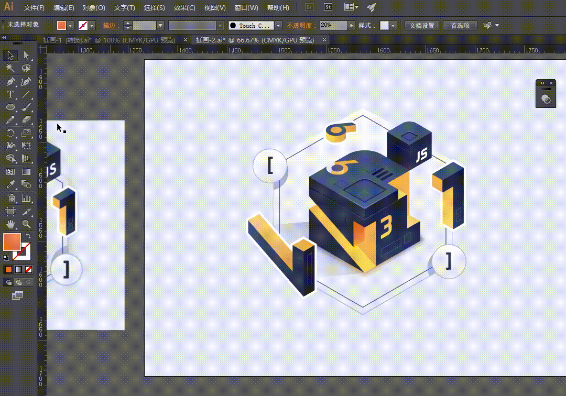Expand the graphic style (样式) dropdown
Image resolution: width=566 pixels, height=396 pixels.
point(393,26)
